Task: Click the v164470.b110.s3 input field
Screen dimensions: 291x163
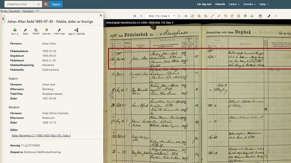Action: (x=20, y=5)
